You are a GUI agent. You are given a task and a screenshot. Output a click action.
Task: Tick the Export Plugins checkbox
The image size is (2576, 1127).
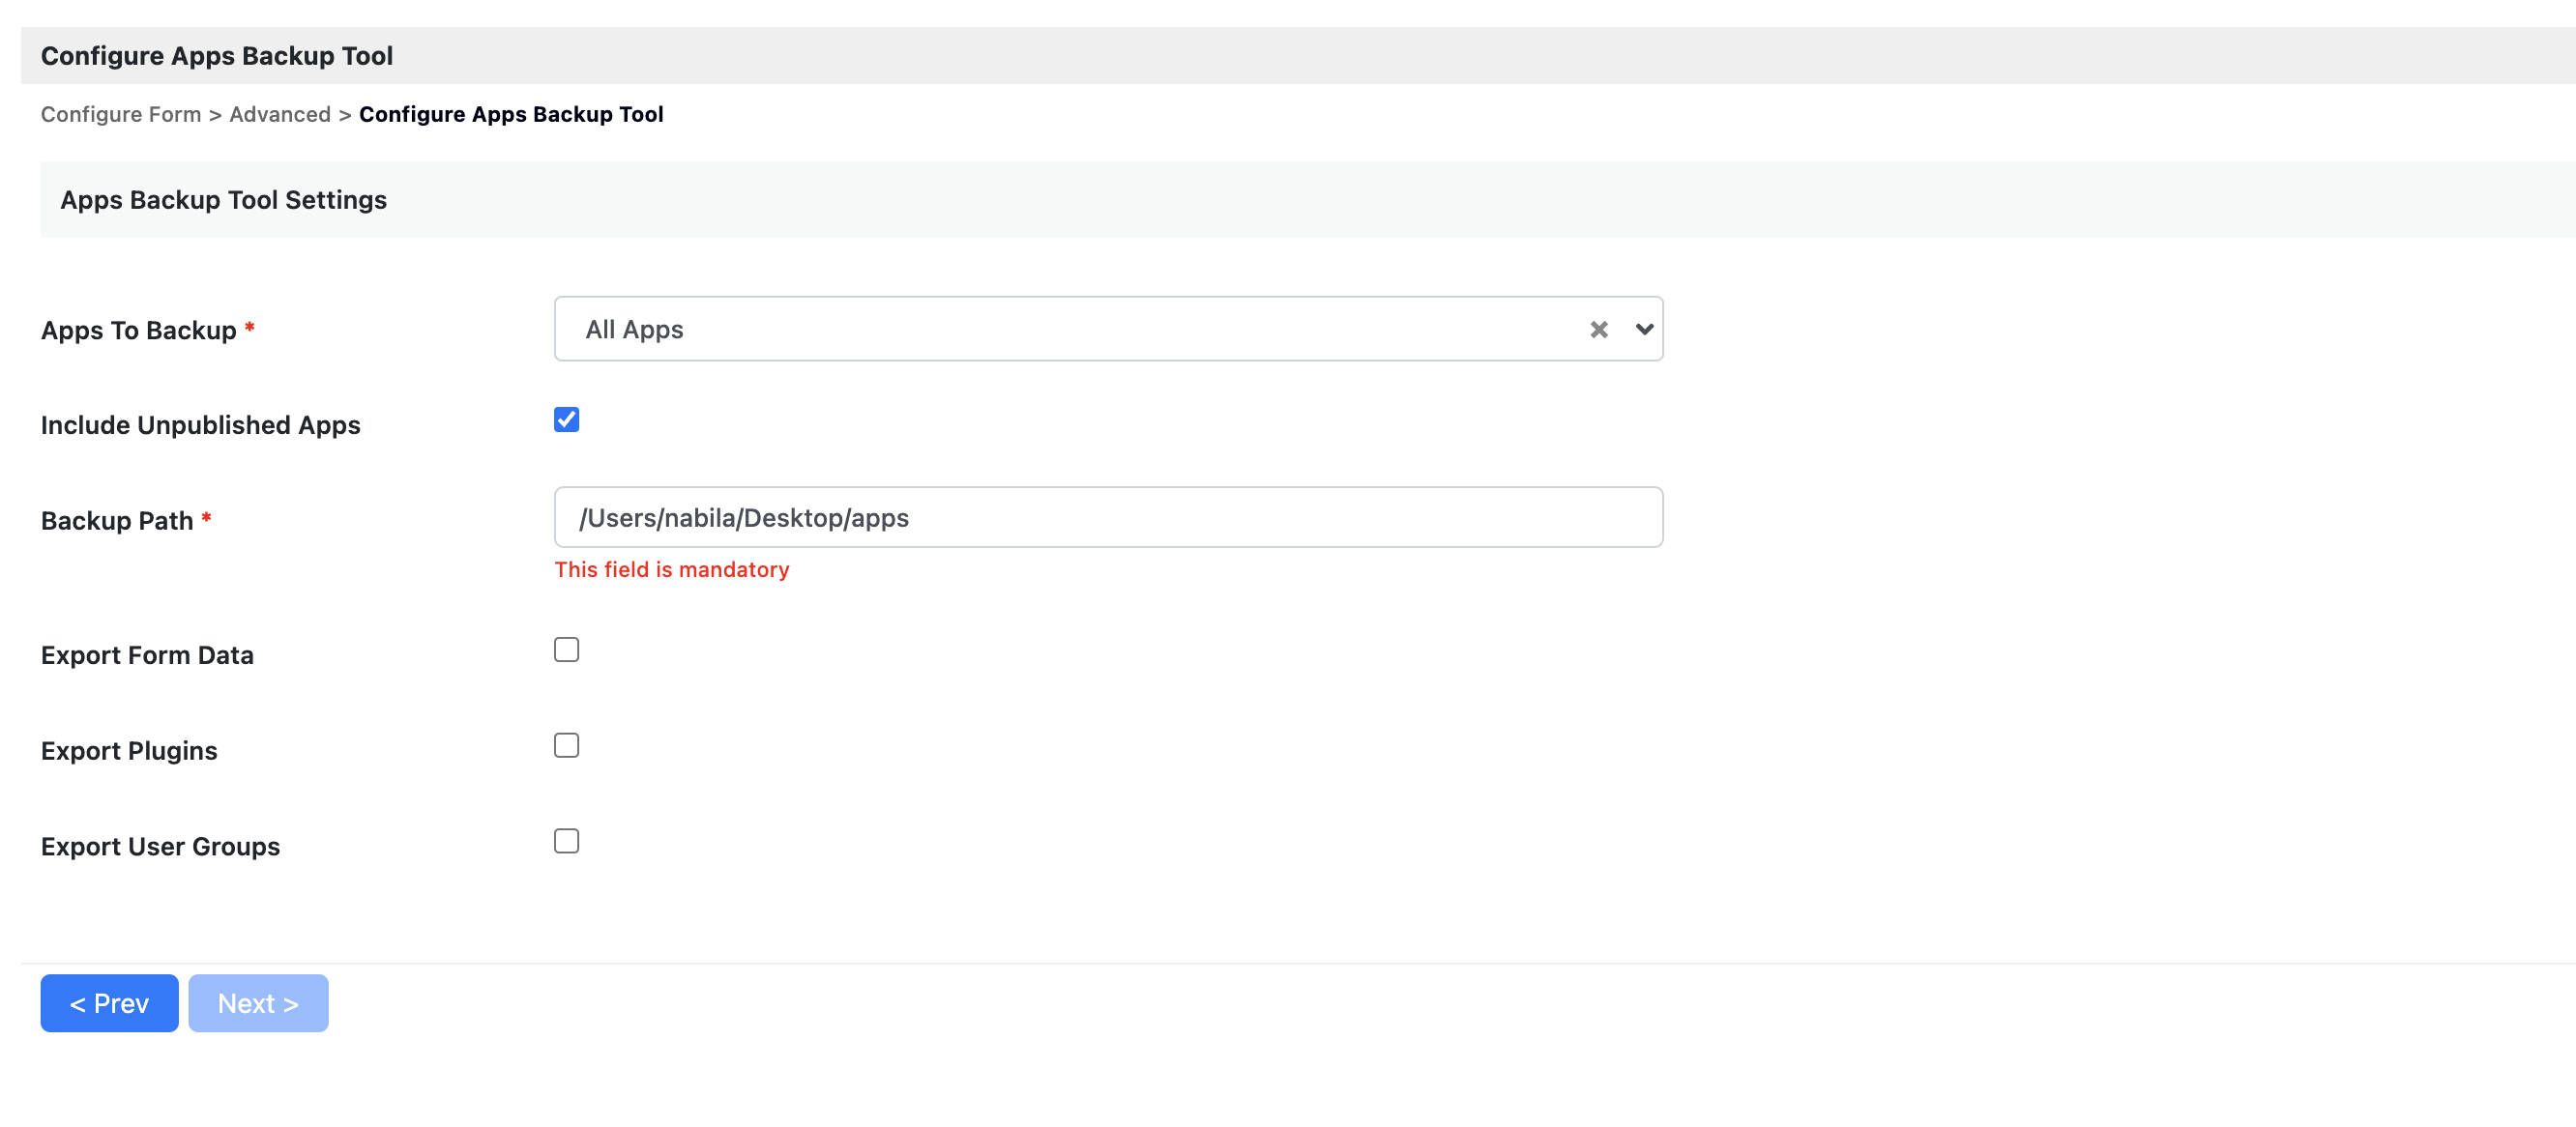pyautogui.click(x=566, y=745)
